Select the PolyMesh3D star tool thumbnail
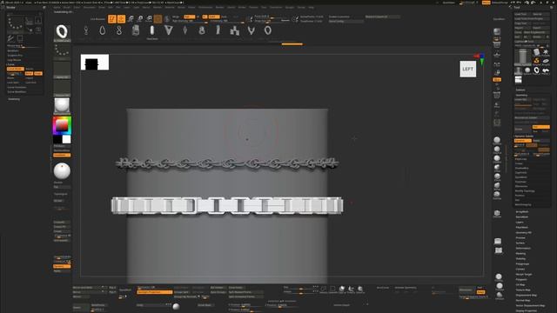557x313 pixels. pyautogui.click(x=546, y=53)
